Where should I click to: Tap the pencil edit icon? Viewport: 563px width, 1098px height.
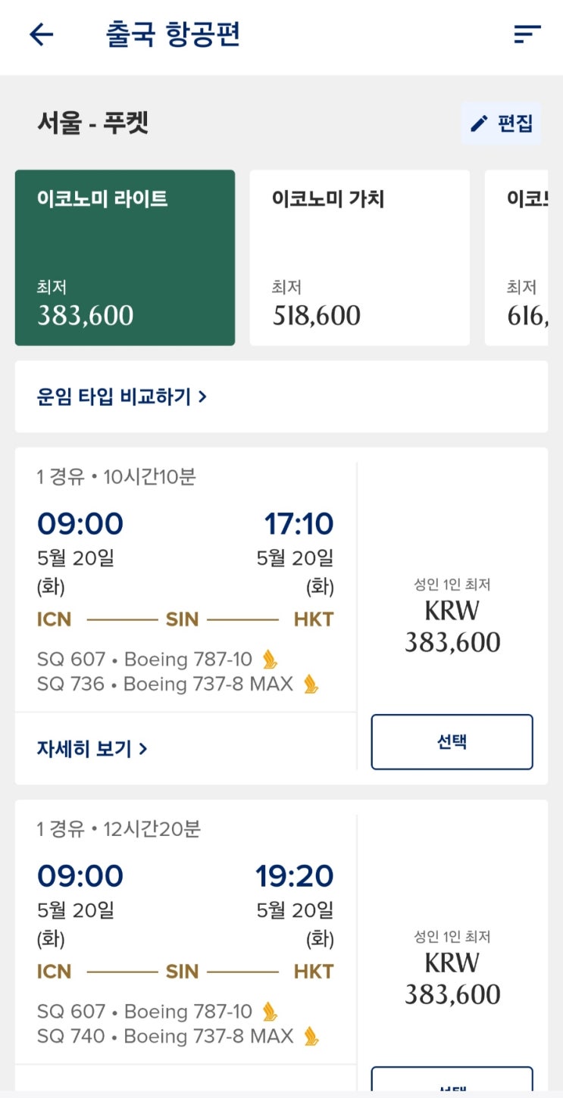(x=479, y=123)
